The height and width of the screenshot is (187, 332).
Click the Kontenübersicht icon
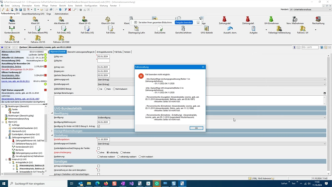pos(12,29)
